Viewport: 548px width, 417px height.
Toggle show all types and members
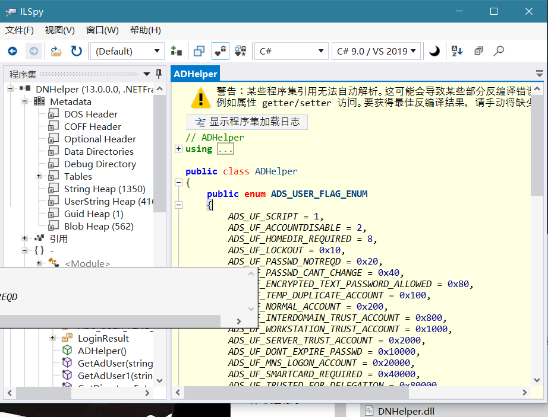pyautogui.click(x=240, y=52)
